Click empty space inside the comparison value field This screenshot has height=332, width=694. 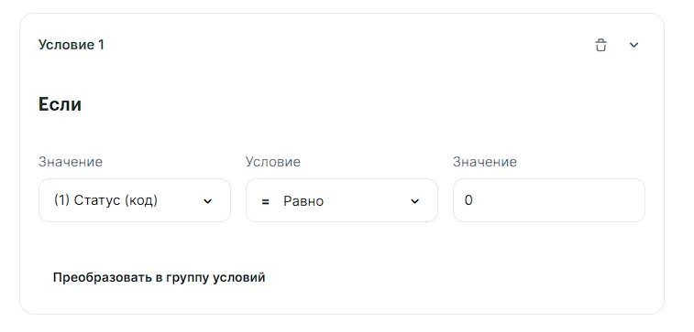click(x=557, y=200)
